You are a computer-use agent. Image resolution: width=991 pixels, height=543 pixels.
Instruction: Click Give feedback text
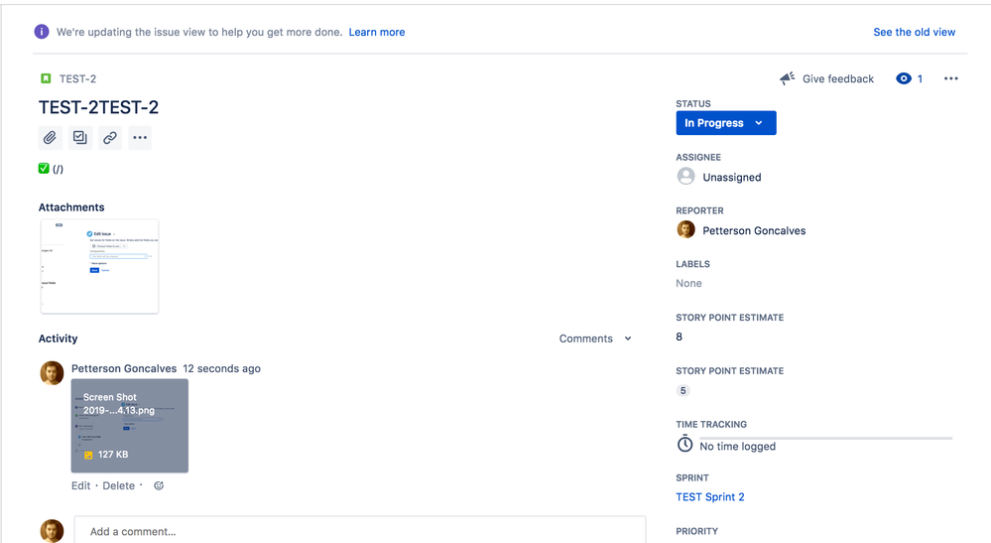point(838,78)
